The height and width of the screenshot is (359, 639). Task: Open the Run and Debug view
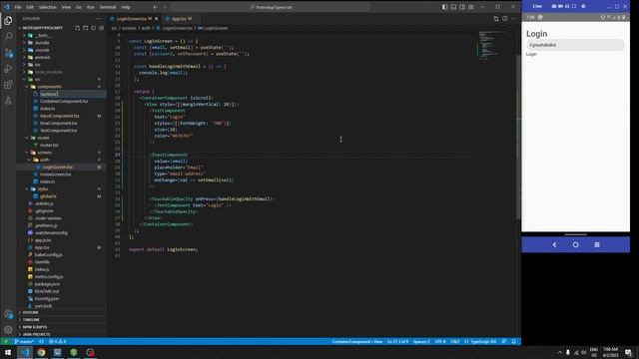pyautogui.click(x=8, y=69)
